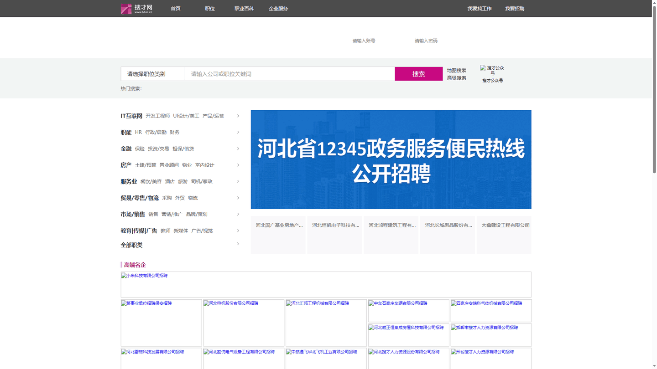657x369 pixels.
Task: Click the pink 搜索 button
Action: tap(418, 74)
